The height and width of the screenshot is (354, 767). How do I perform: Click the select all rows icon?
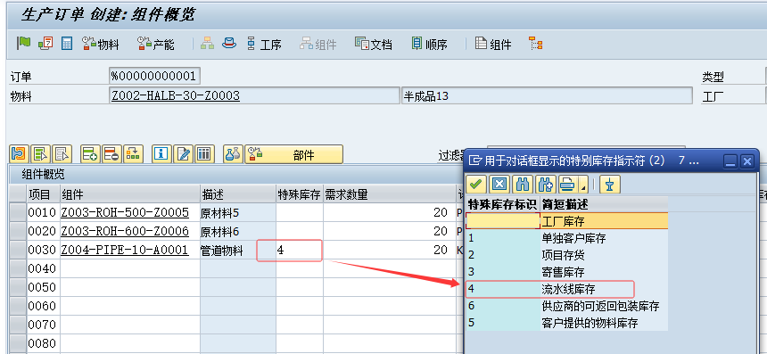tap(41, 154)
